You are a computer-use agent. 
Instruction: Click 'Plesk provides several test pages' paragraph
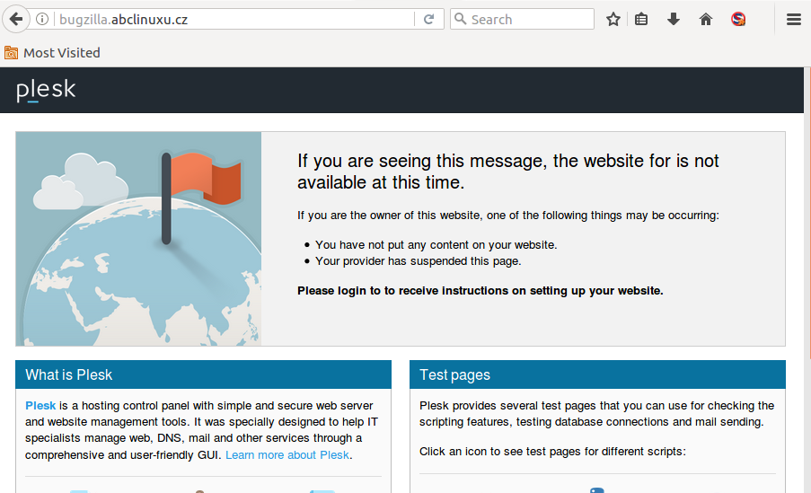[597, 413]
